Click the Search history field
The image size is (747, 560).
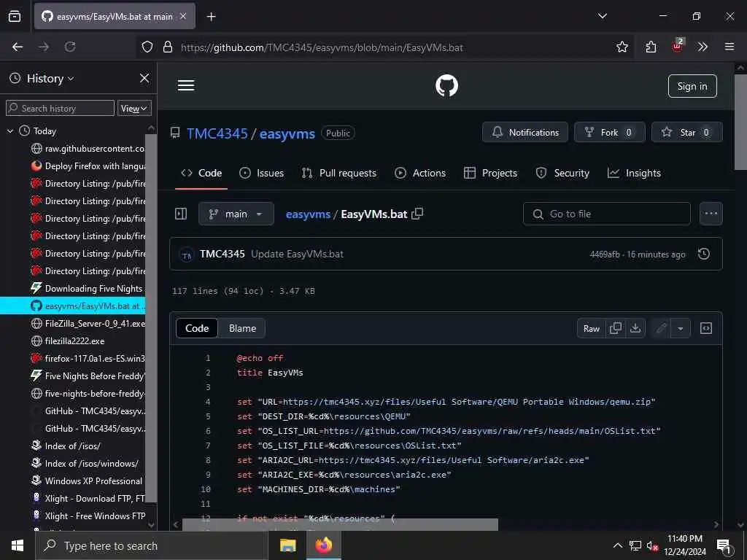coord(60,109)
